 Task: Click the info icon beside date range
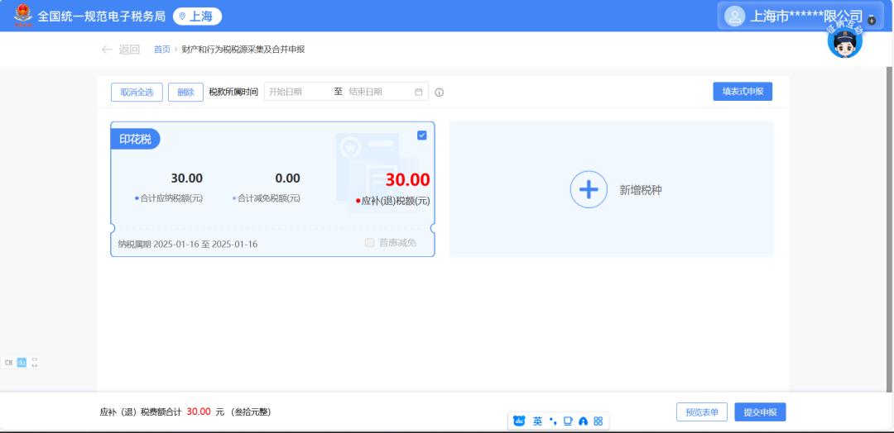coord(440,93)
